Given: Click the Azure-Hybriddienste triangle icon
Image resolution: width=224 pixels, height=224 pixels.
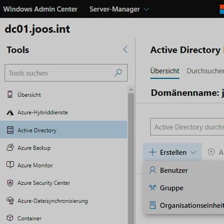Looking at the screenshot, I should tap(10, 113).
